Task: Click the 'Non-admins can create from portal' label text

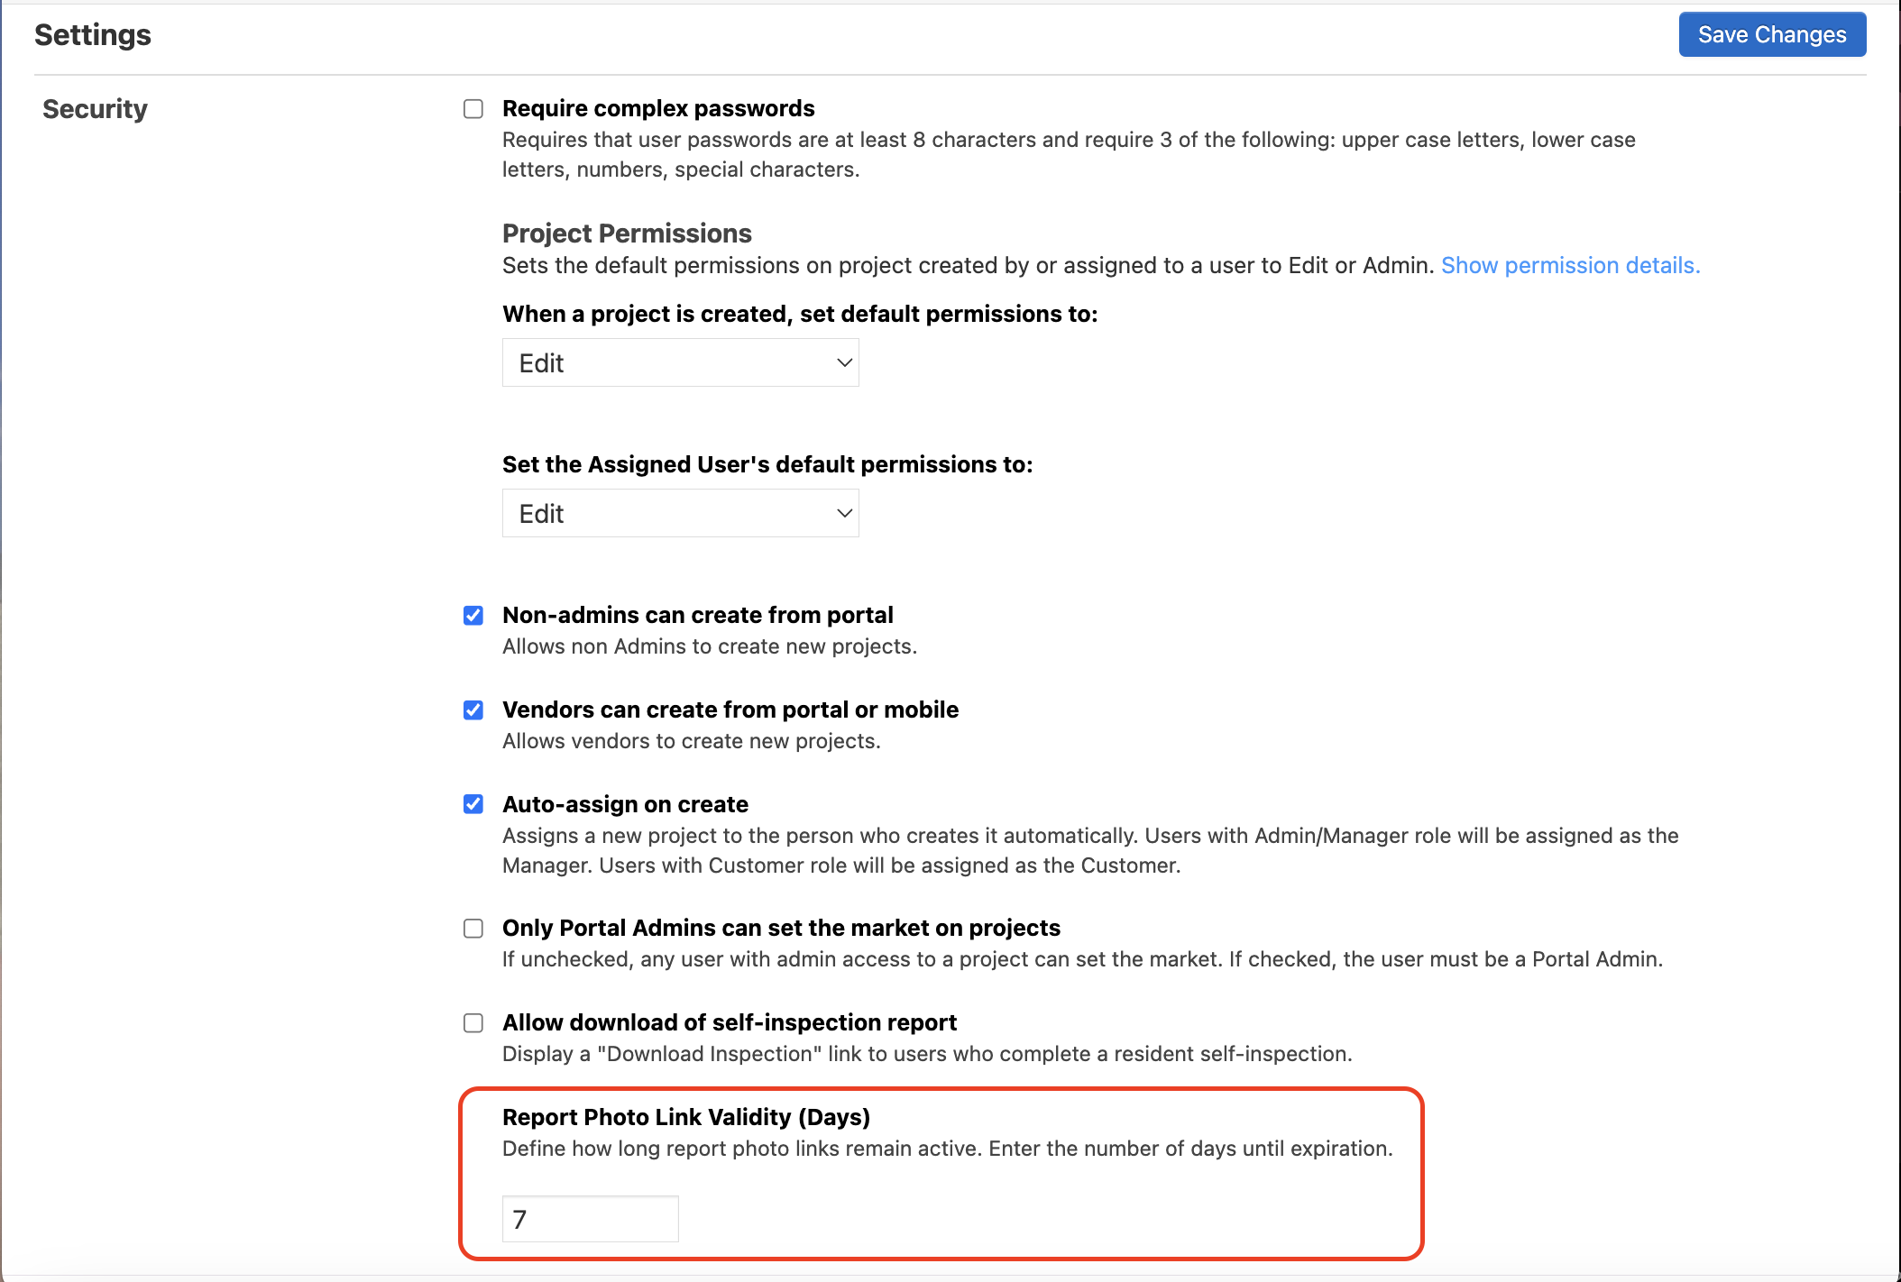Action: (697, 615)
